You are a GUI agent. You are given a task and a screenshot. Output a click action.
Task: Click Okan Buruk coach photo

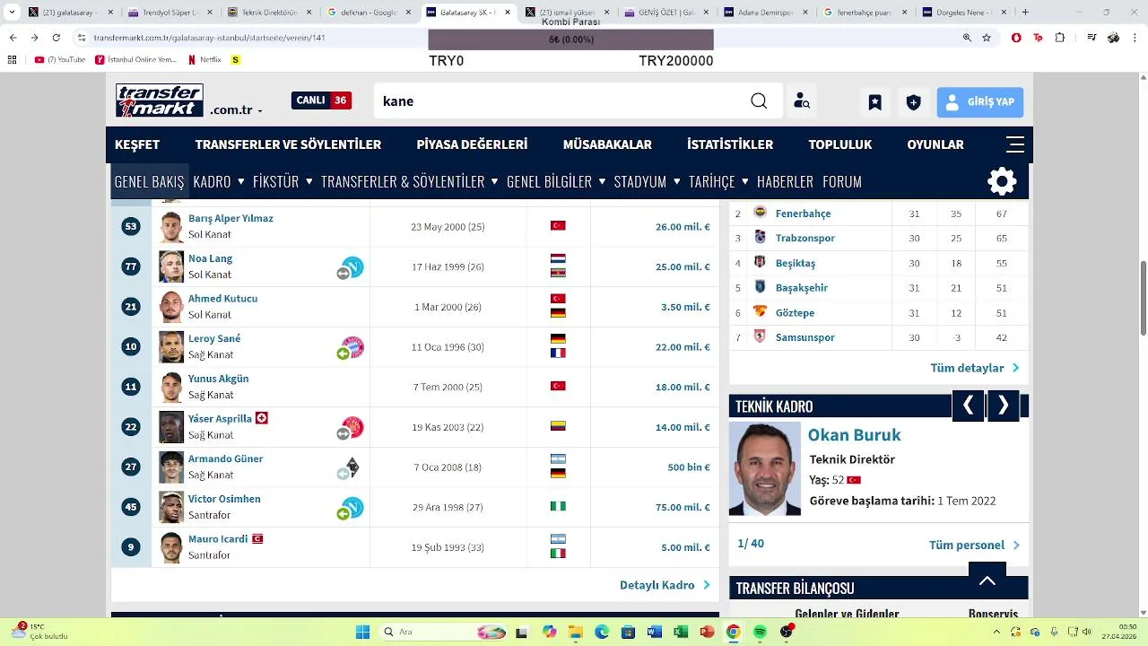[x=764, y=469]
